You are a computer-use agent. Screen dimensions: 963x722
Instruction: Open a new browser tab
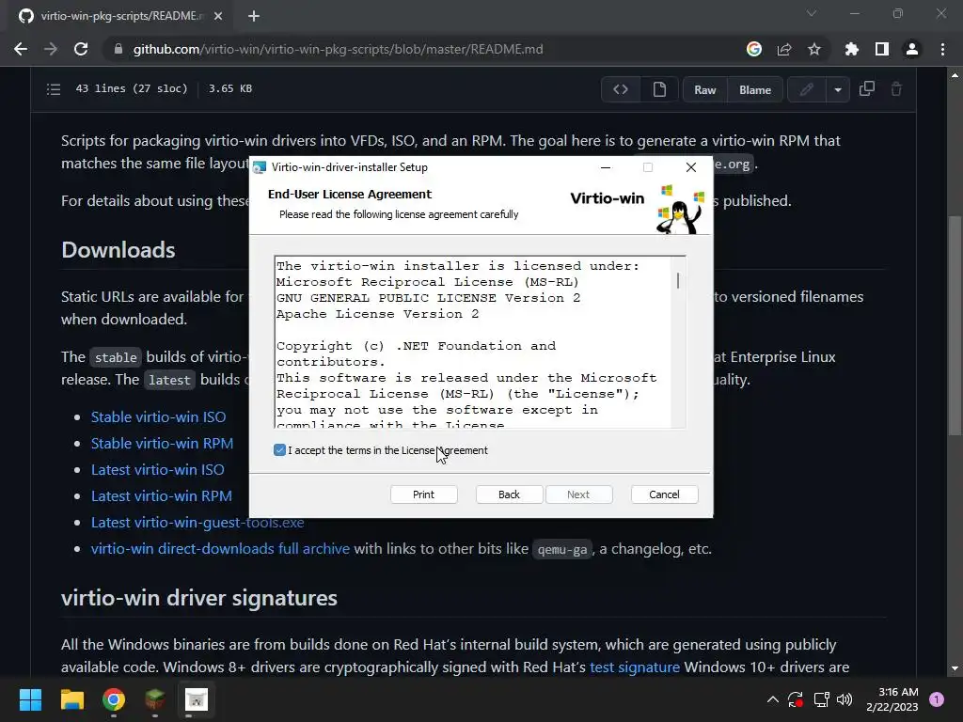(x=254, y=16)
